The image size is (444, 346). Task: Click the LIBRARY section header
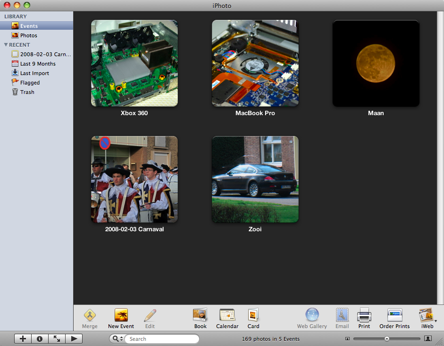pyautogui.click(x=16, y=17)
